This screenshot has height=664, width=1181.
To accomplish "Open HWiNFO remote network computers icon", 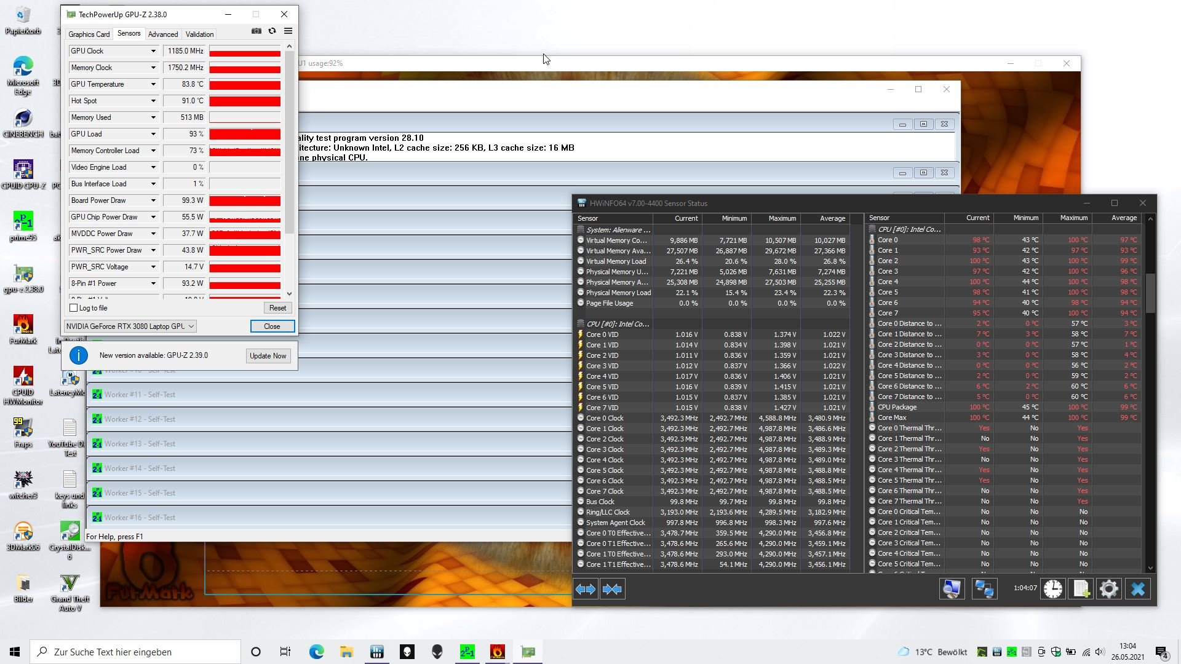I will 984,589.
